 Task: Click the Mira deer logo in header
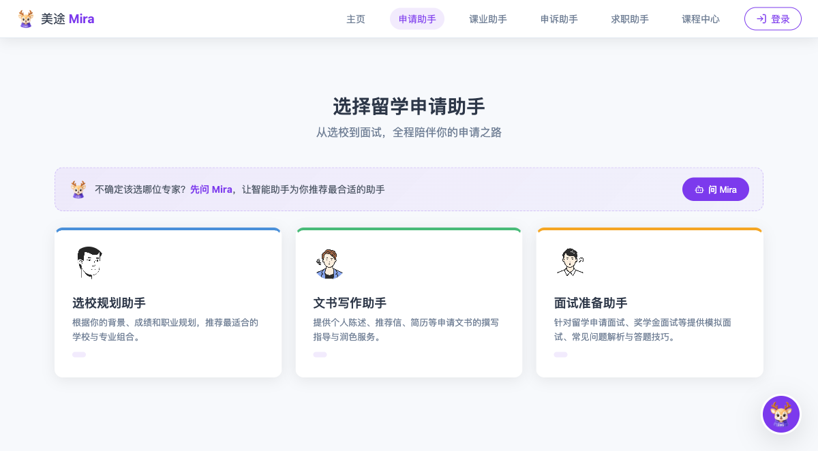point(26,18)
